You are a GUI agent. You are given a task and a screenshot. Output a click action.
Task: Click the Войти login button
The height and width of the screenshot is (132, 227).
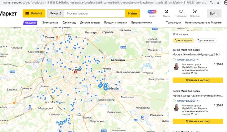point(214,13)
